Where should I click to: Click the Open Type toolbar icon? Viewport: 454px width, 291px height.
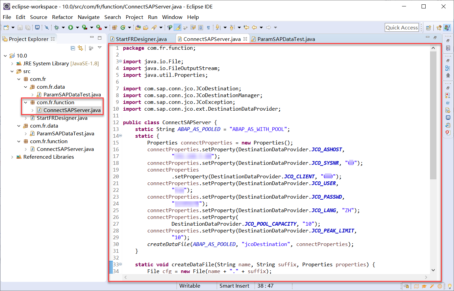click(x=138, y=27)
